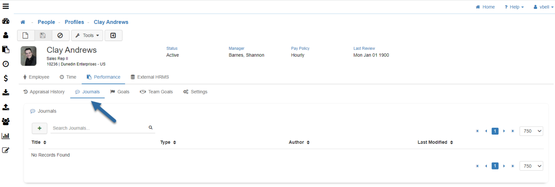This screenshot has height=187, width=555.
Task: Switch to the Goals tab
Action: (x=120, y=92)
